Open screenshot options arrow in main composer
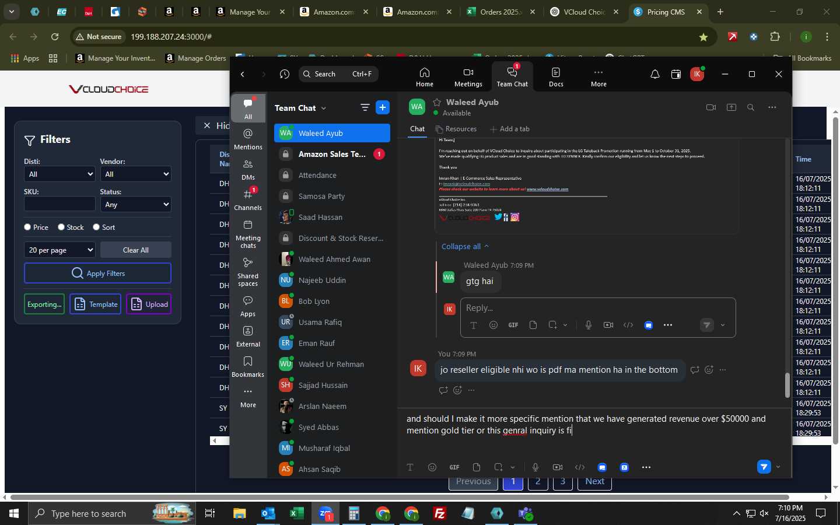840x525 pixels. (x=513, y=467)
